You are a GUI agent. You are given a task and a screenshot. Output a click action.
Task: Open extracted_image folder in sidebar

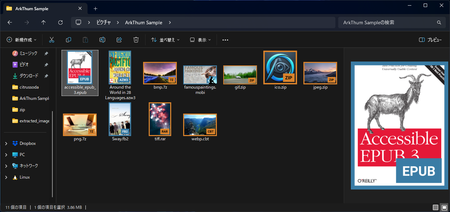click(x=31, y=121)
